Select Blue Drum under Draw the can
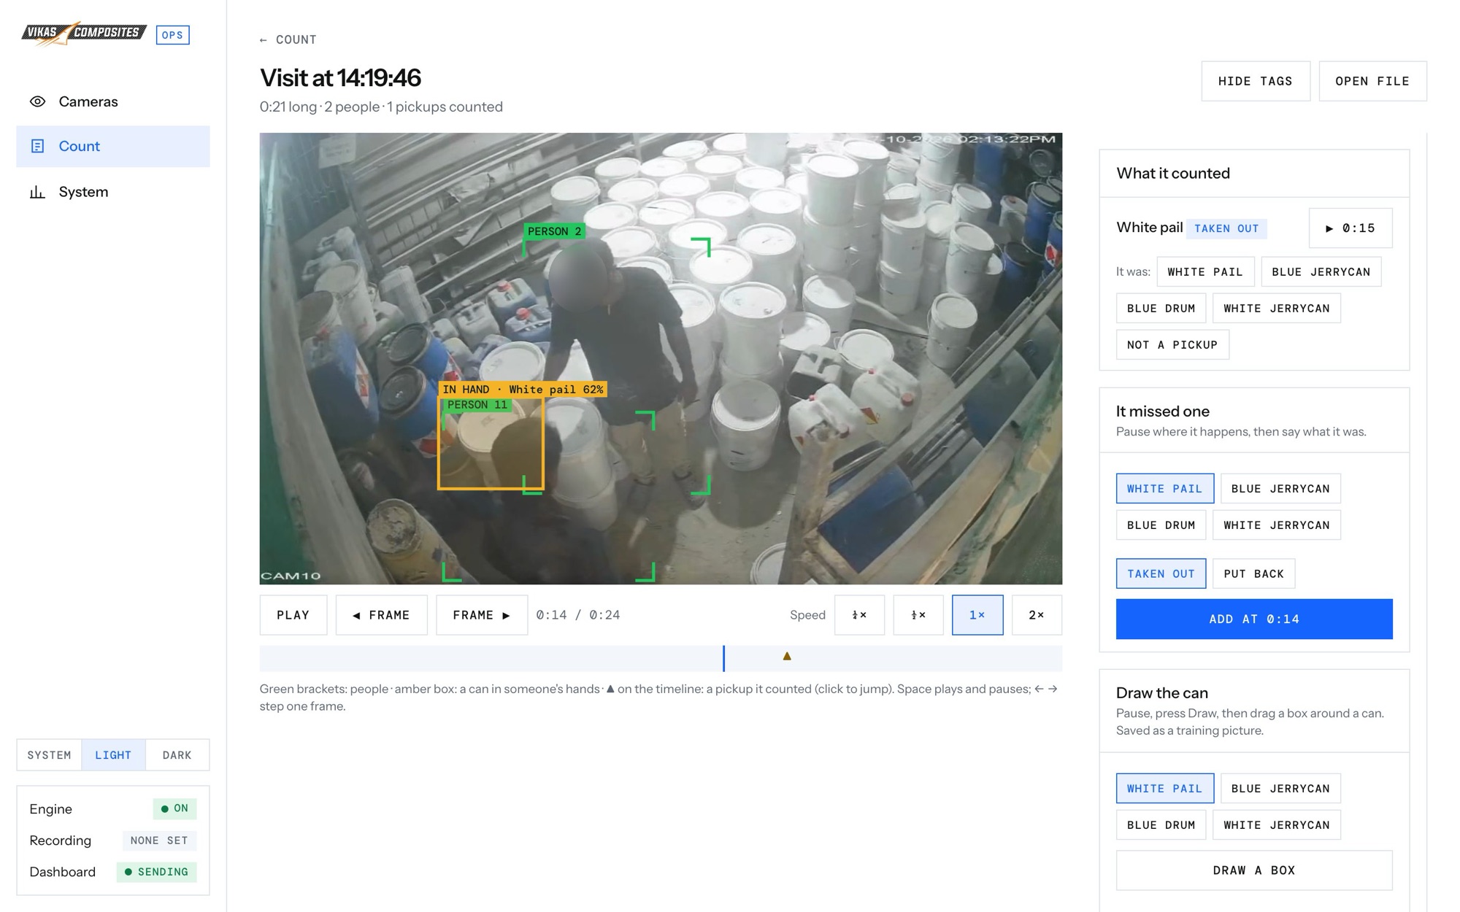 [1161, 825]
